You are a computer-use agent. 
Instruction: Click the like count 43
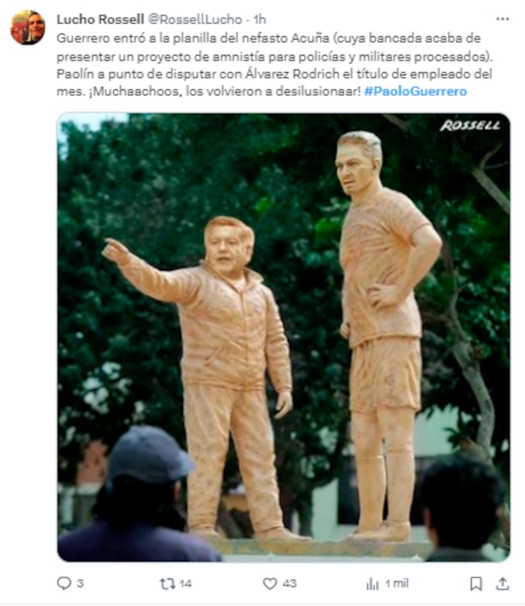pyautogui.click(x=290, y=584)
